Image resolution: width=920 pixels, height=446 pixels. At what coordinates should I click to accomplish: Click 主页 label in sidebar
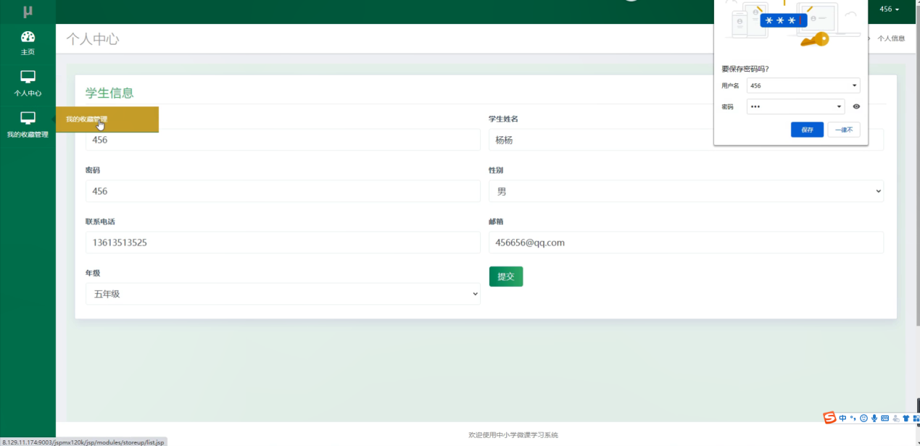click(28, 52)
